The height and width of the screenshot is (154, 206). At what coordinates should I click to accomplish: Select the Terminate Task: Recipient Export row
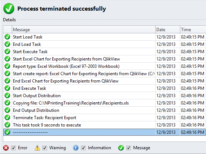pyautogui.click(x=104, y=118)
